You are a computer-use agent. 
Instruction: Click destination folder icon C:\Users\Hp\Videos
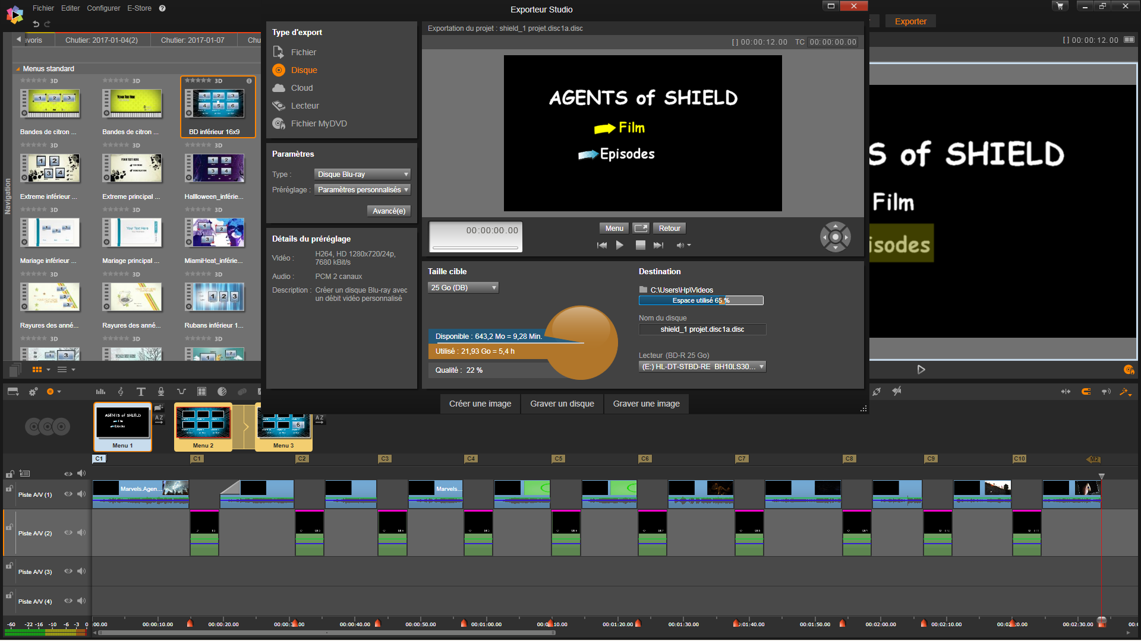(x=643, y=290)
